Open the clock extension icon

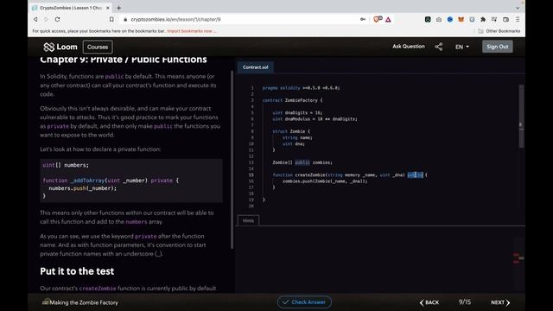472,19
